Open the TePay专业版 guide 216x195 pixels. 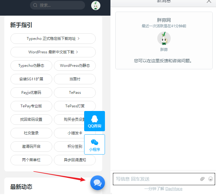31,106
